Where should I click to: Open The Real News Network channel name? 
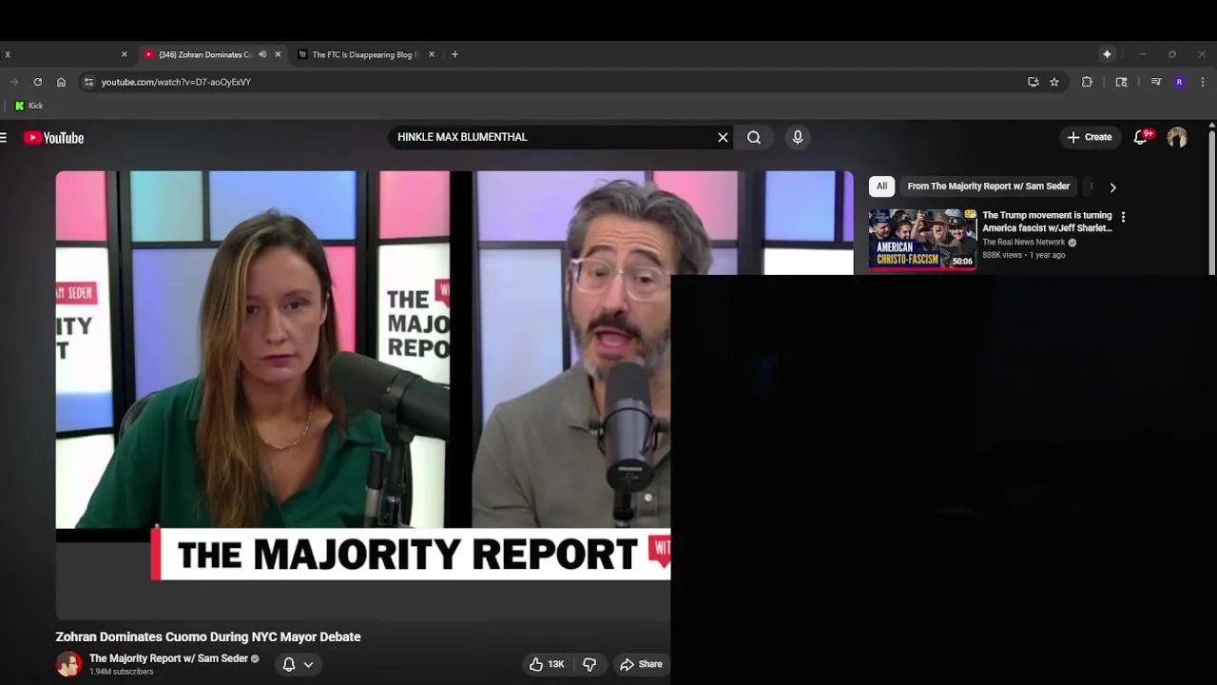click(1024, 243)
